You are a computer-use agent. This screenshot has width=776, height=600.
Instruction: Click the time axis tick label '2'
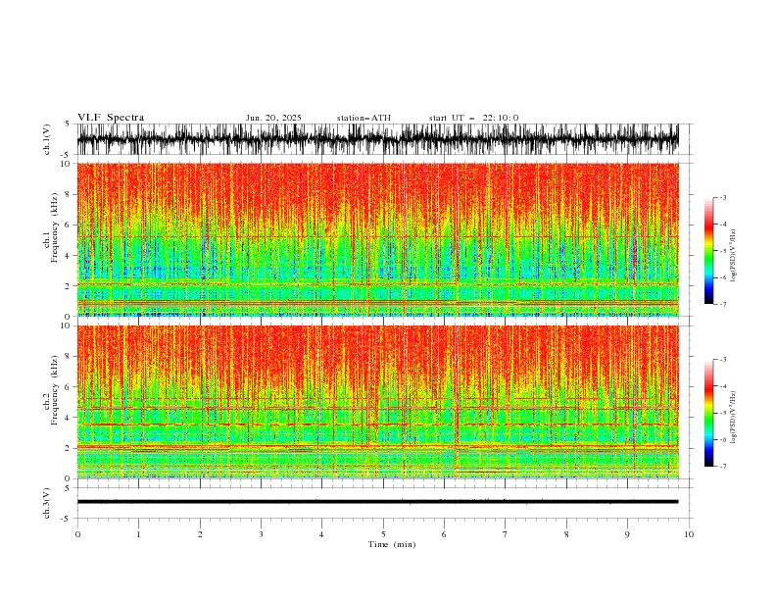point(200,534)
